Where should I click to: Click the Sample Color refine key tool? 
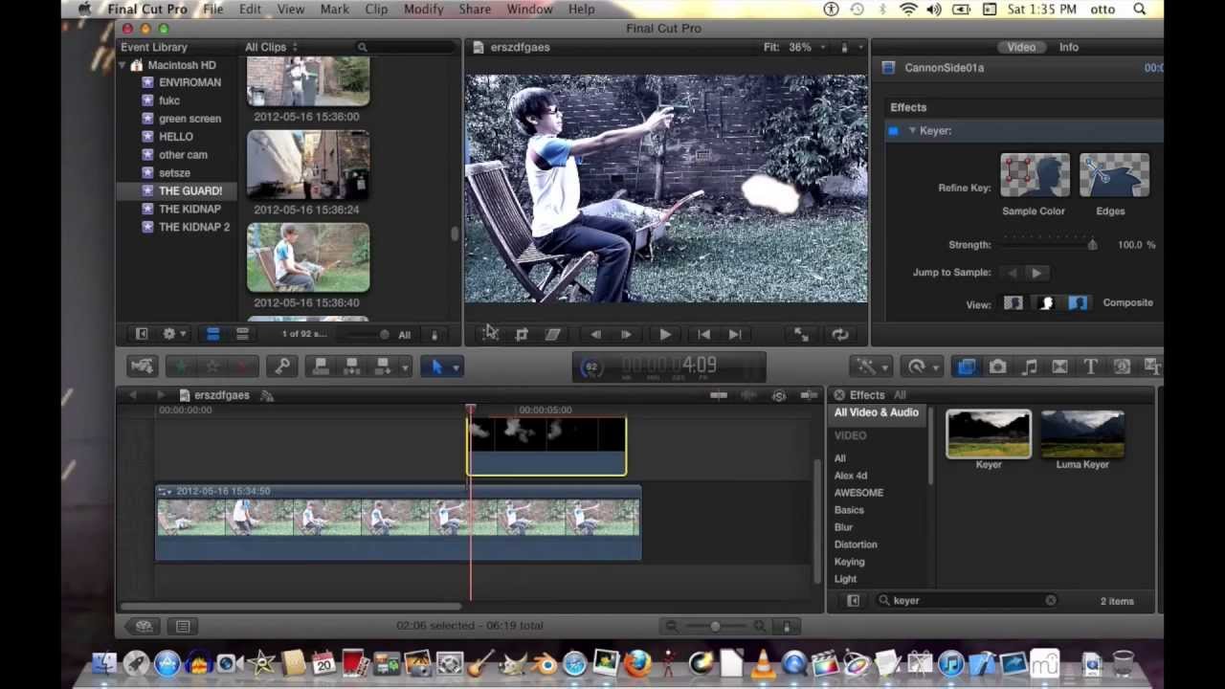click(x=1035, y=176)
